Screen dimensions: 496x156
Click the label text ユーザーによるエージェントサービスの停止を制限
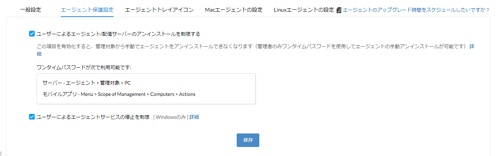point(93,117)
